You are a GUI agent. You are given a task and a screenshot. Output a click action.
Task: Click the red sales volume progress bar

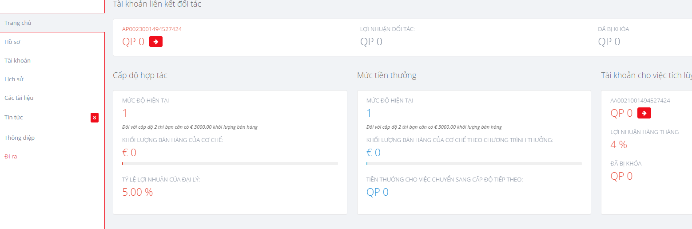230,164
